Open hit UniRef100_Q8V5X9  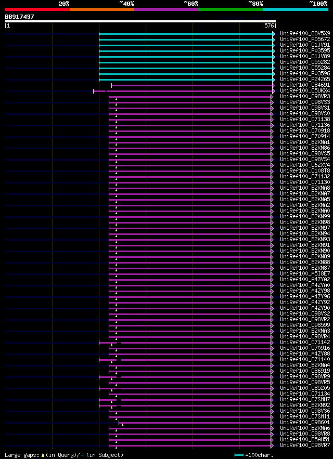pos(305,33)
